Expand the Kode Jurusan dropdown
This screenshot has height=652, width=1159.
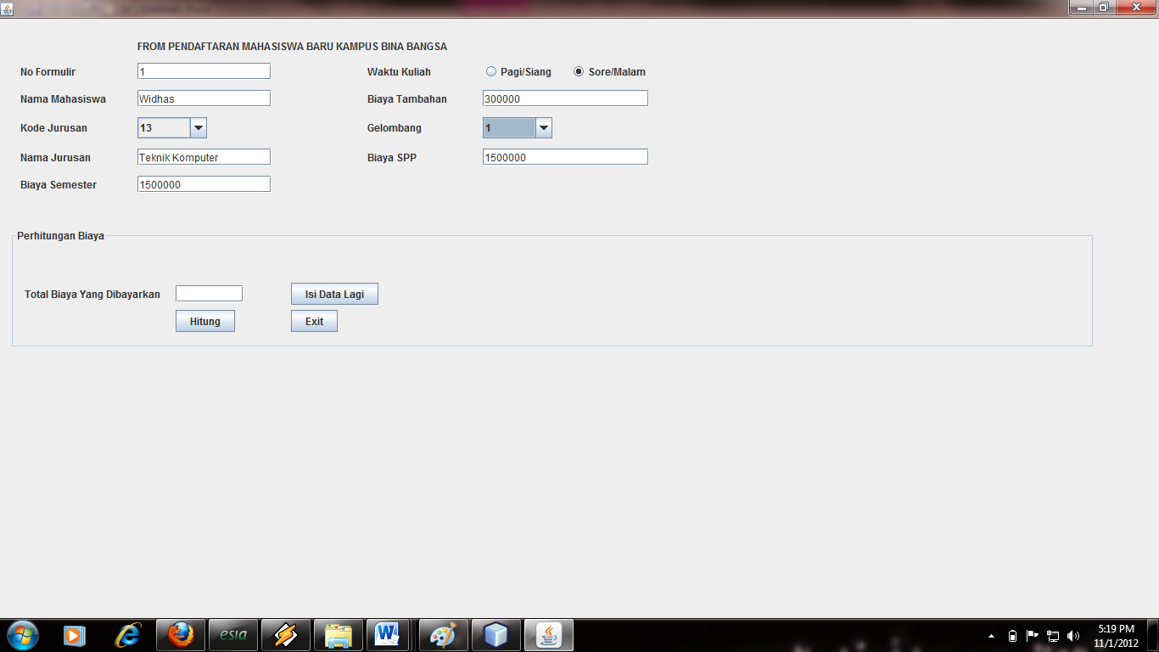(198, 127)
